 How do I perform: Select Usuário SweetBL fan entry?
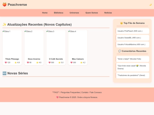(132, 38)
